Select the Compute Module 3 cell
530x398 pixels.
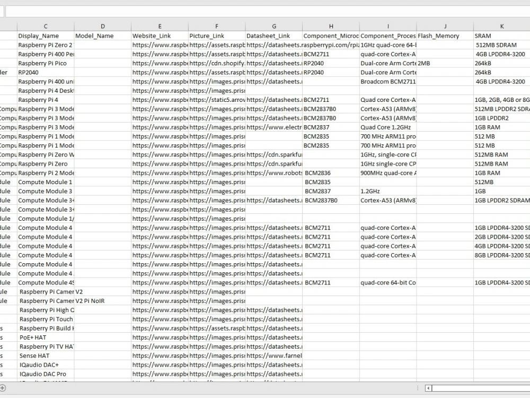coord(46,191)
